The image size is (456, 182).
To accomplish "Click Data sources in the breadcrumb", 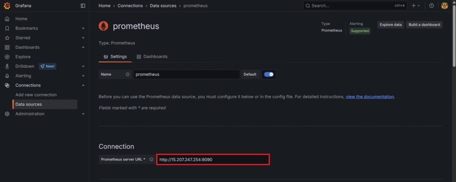I will (x=163, y=6).
